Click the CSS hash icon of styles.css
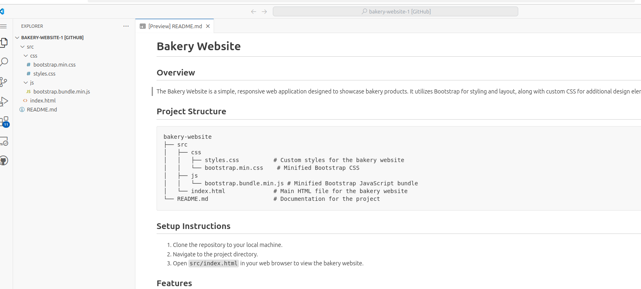The width and height of the screenshot is (641, 289). coord(29,74)
